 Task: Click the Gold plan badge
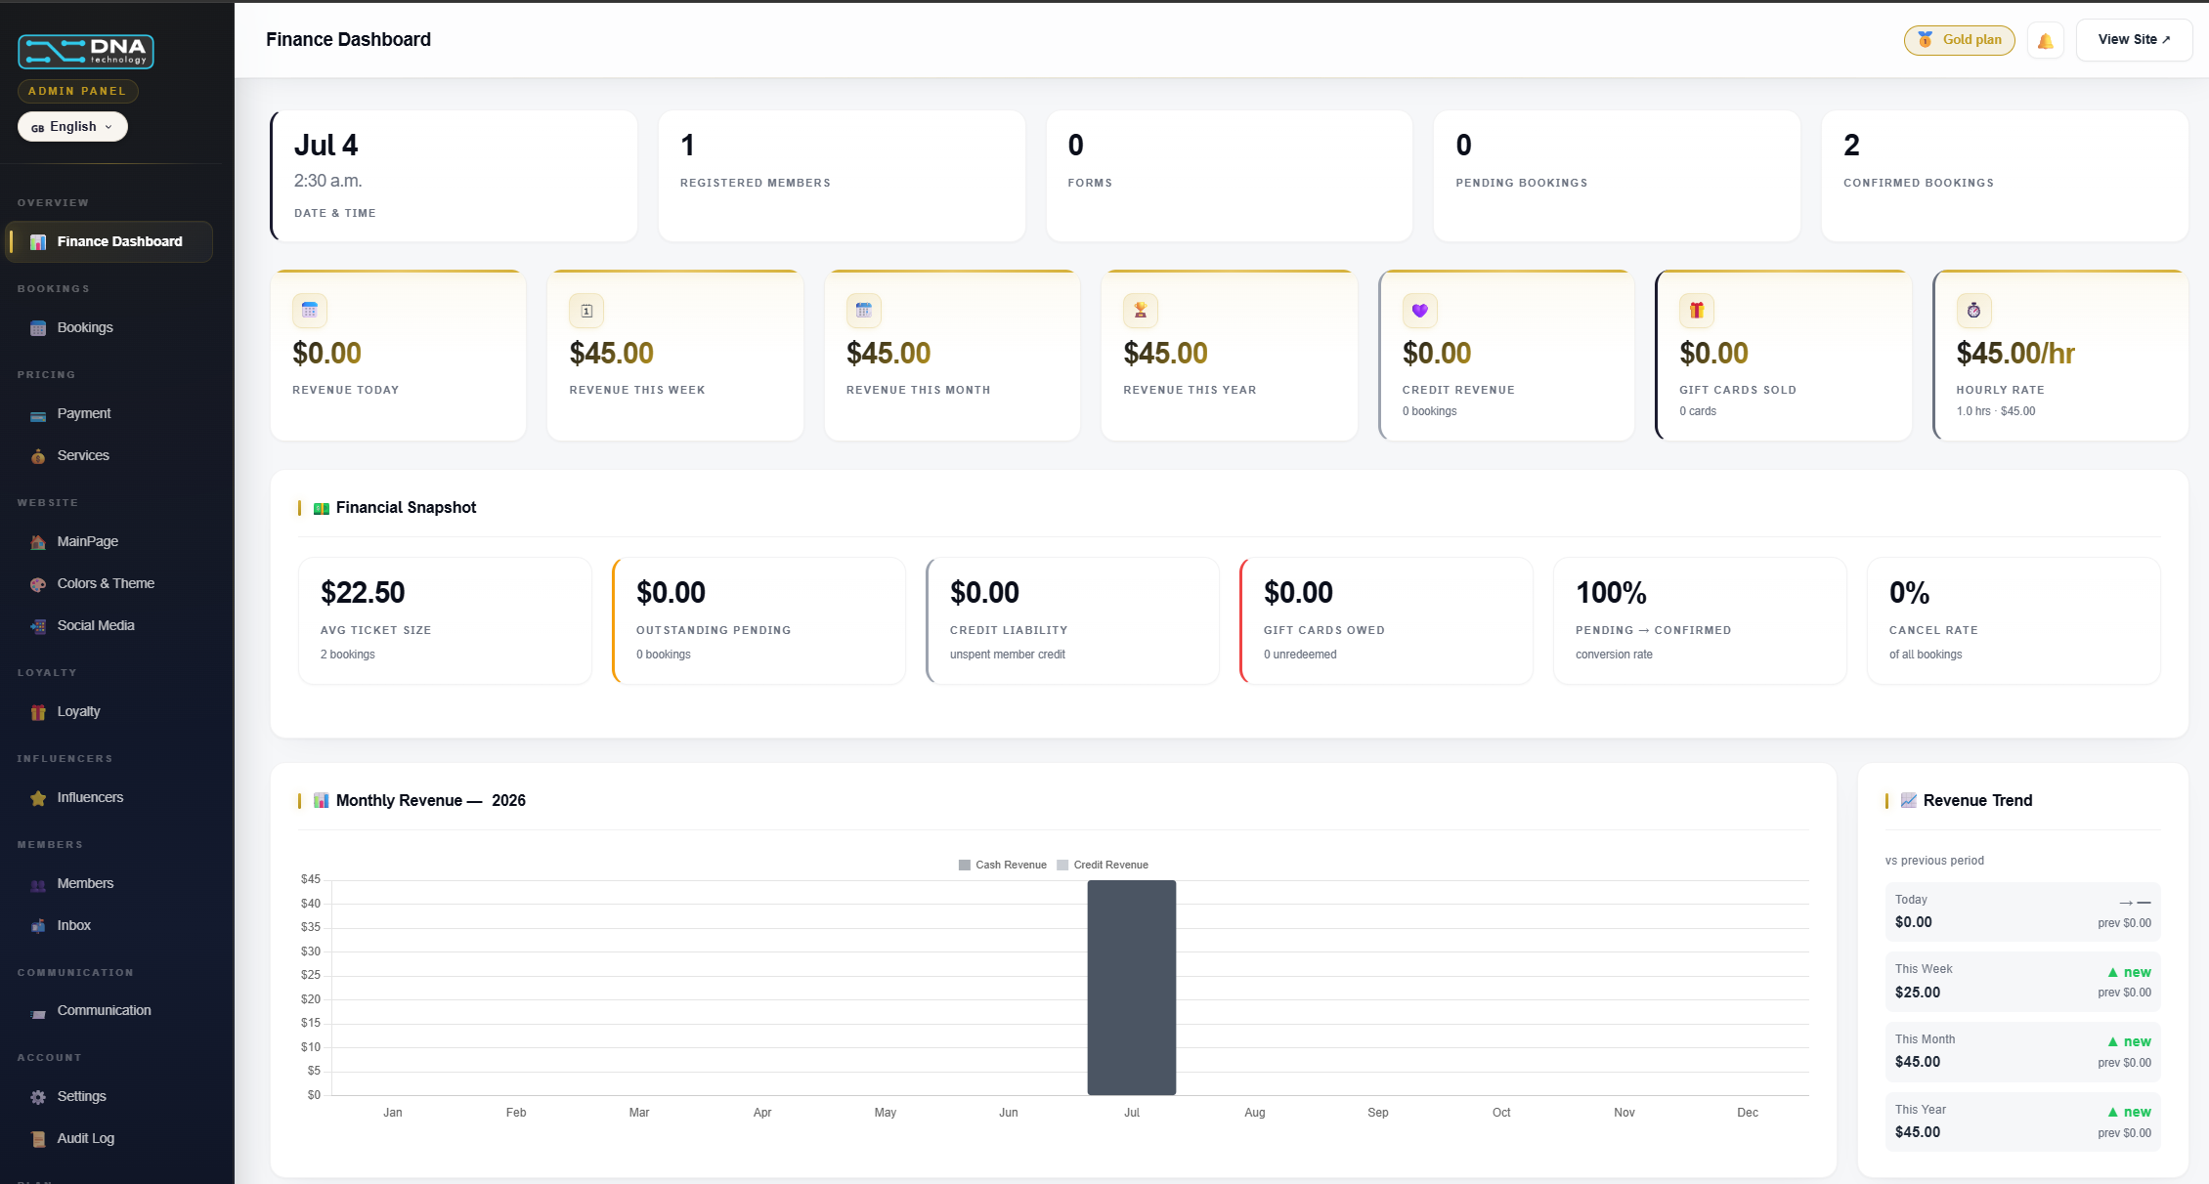pyautogui.click(x=1959, y=40)
